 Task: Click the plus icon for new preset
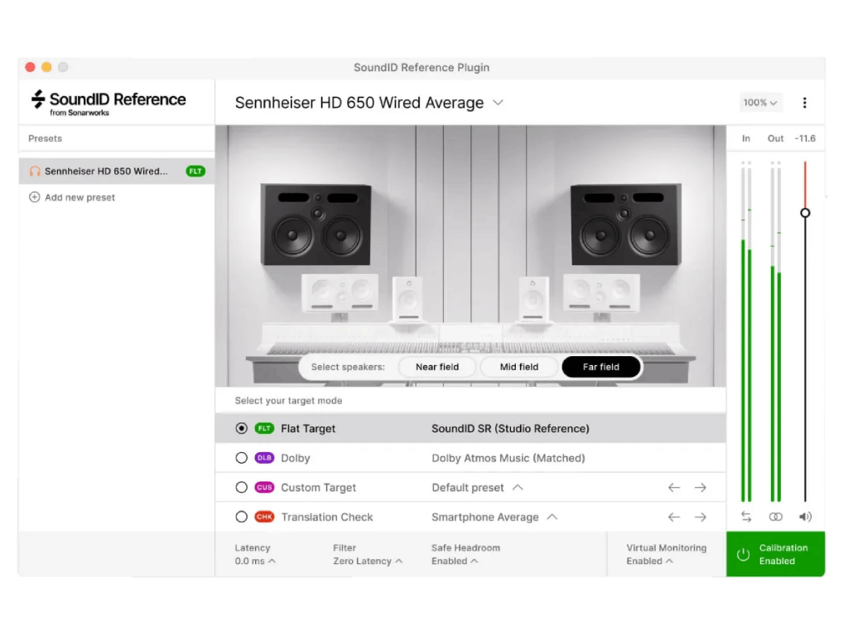tap(35, 197)
